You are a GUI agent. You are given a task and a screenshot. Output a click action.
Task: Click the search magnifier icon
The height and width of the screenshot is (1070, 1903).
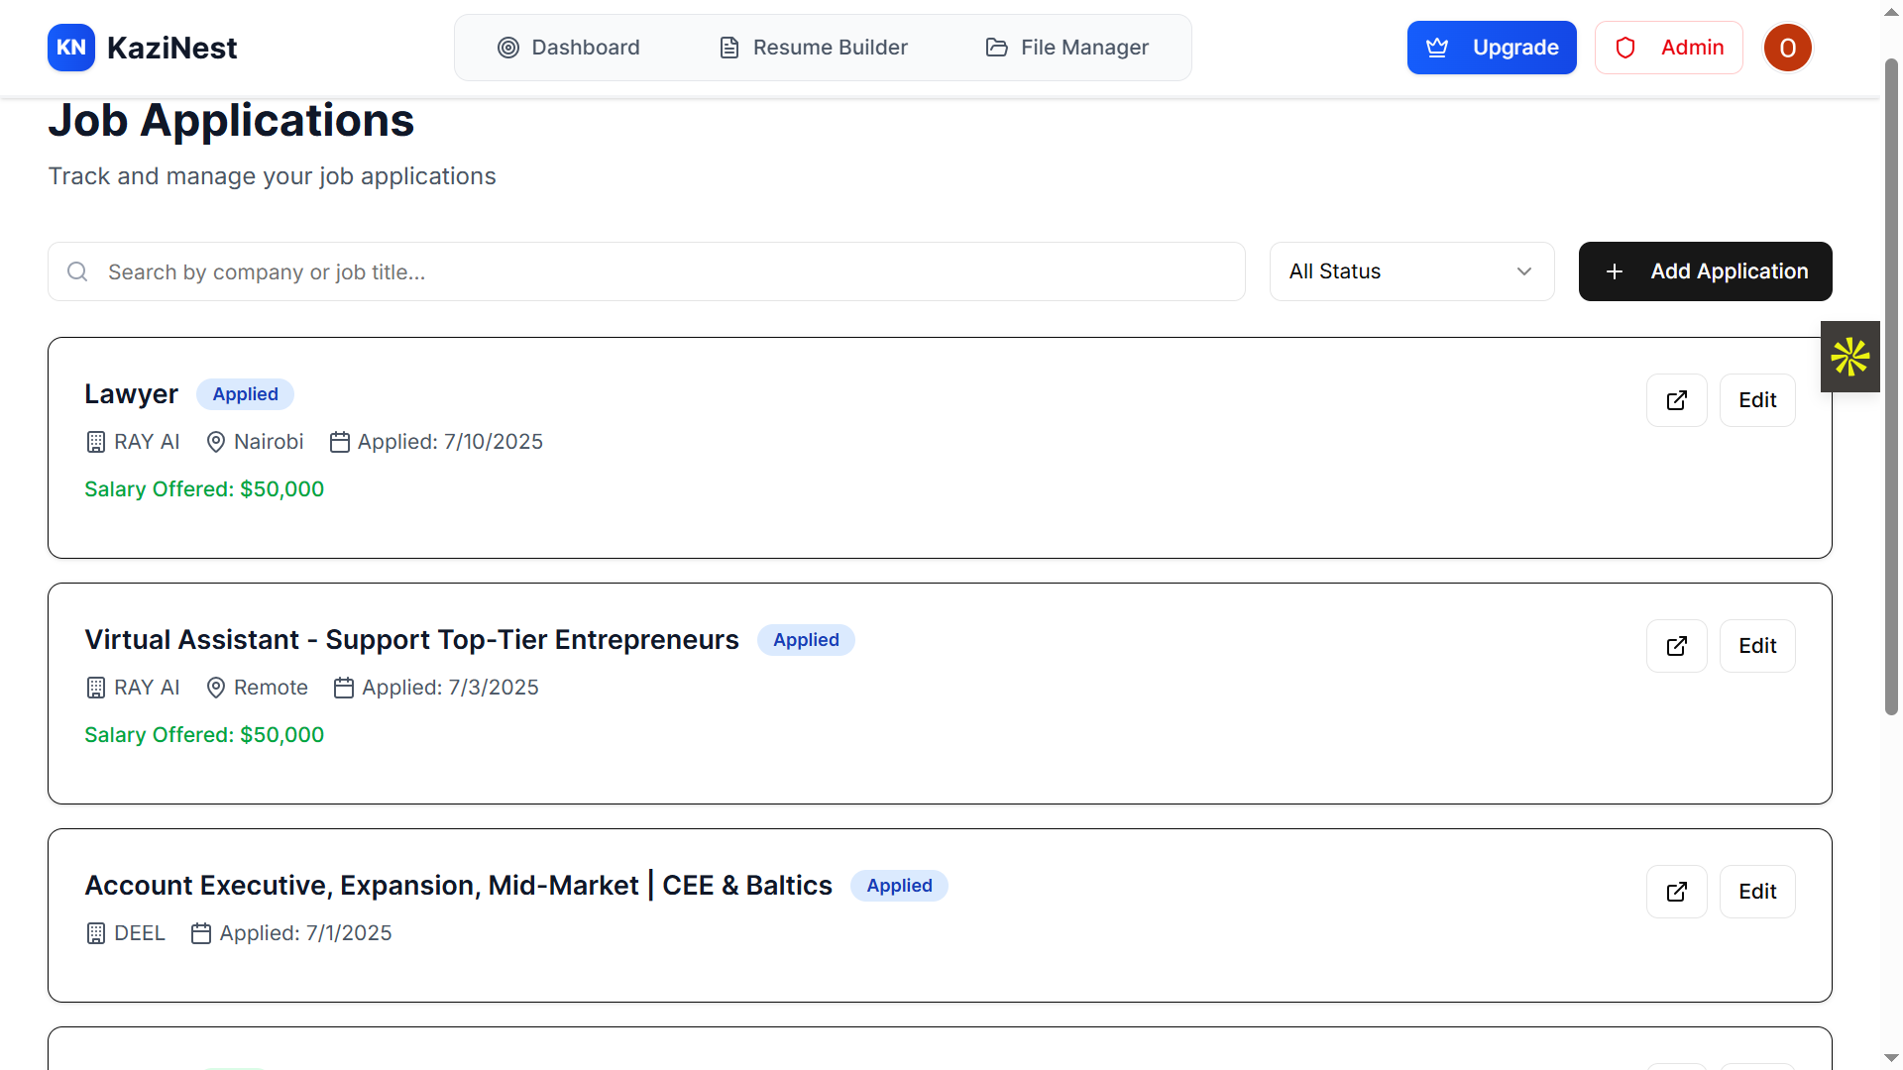coord(77,271)
